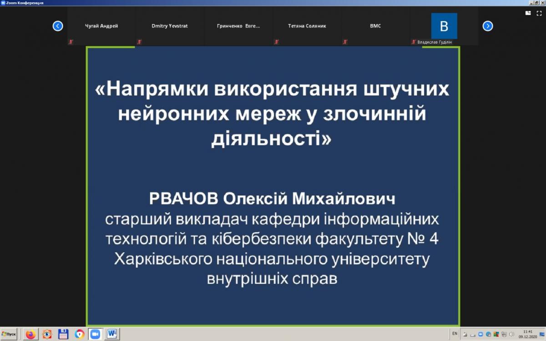Click the muted mic icon under Чугай Андрей
546x341 pixels.
point(71,42)
